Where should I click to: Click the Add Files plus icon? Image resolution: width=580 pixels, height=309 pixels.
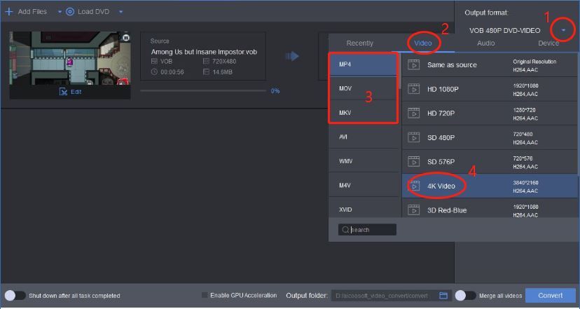click(9, 12)
